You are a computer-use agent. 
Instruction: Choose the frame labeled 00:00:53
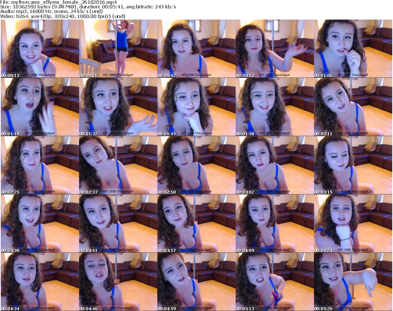[x=275, y=49]
